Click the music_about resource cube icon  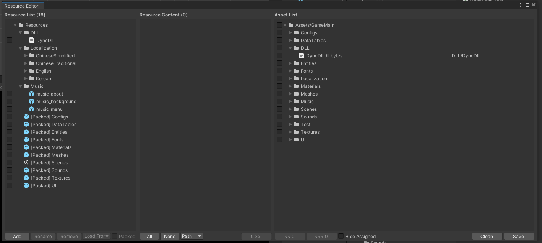(x=32, y=94)
